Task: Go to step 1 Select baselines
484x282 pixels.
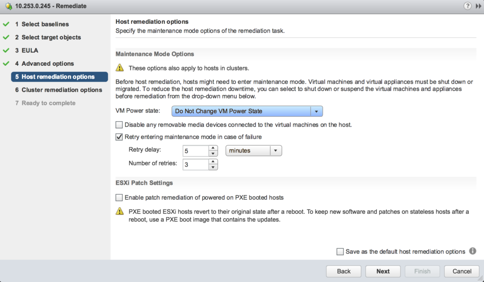Action: 42,24
